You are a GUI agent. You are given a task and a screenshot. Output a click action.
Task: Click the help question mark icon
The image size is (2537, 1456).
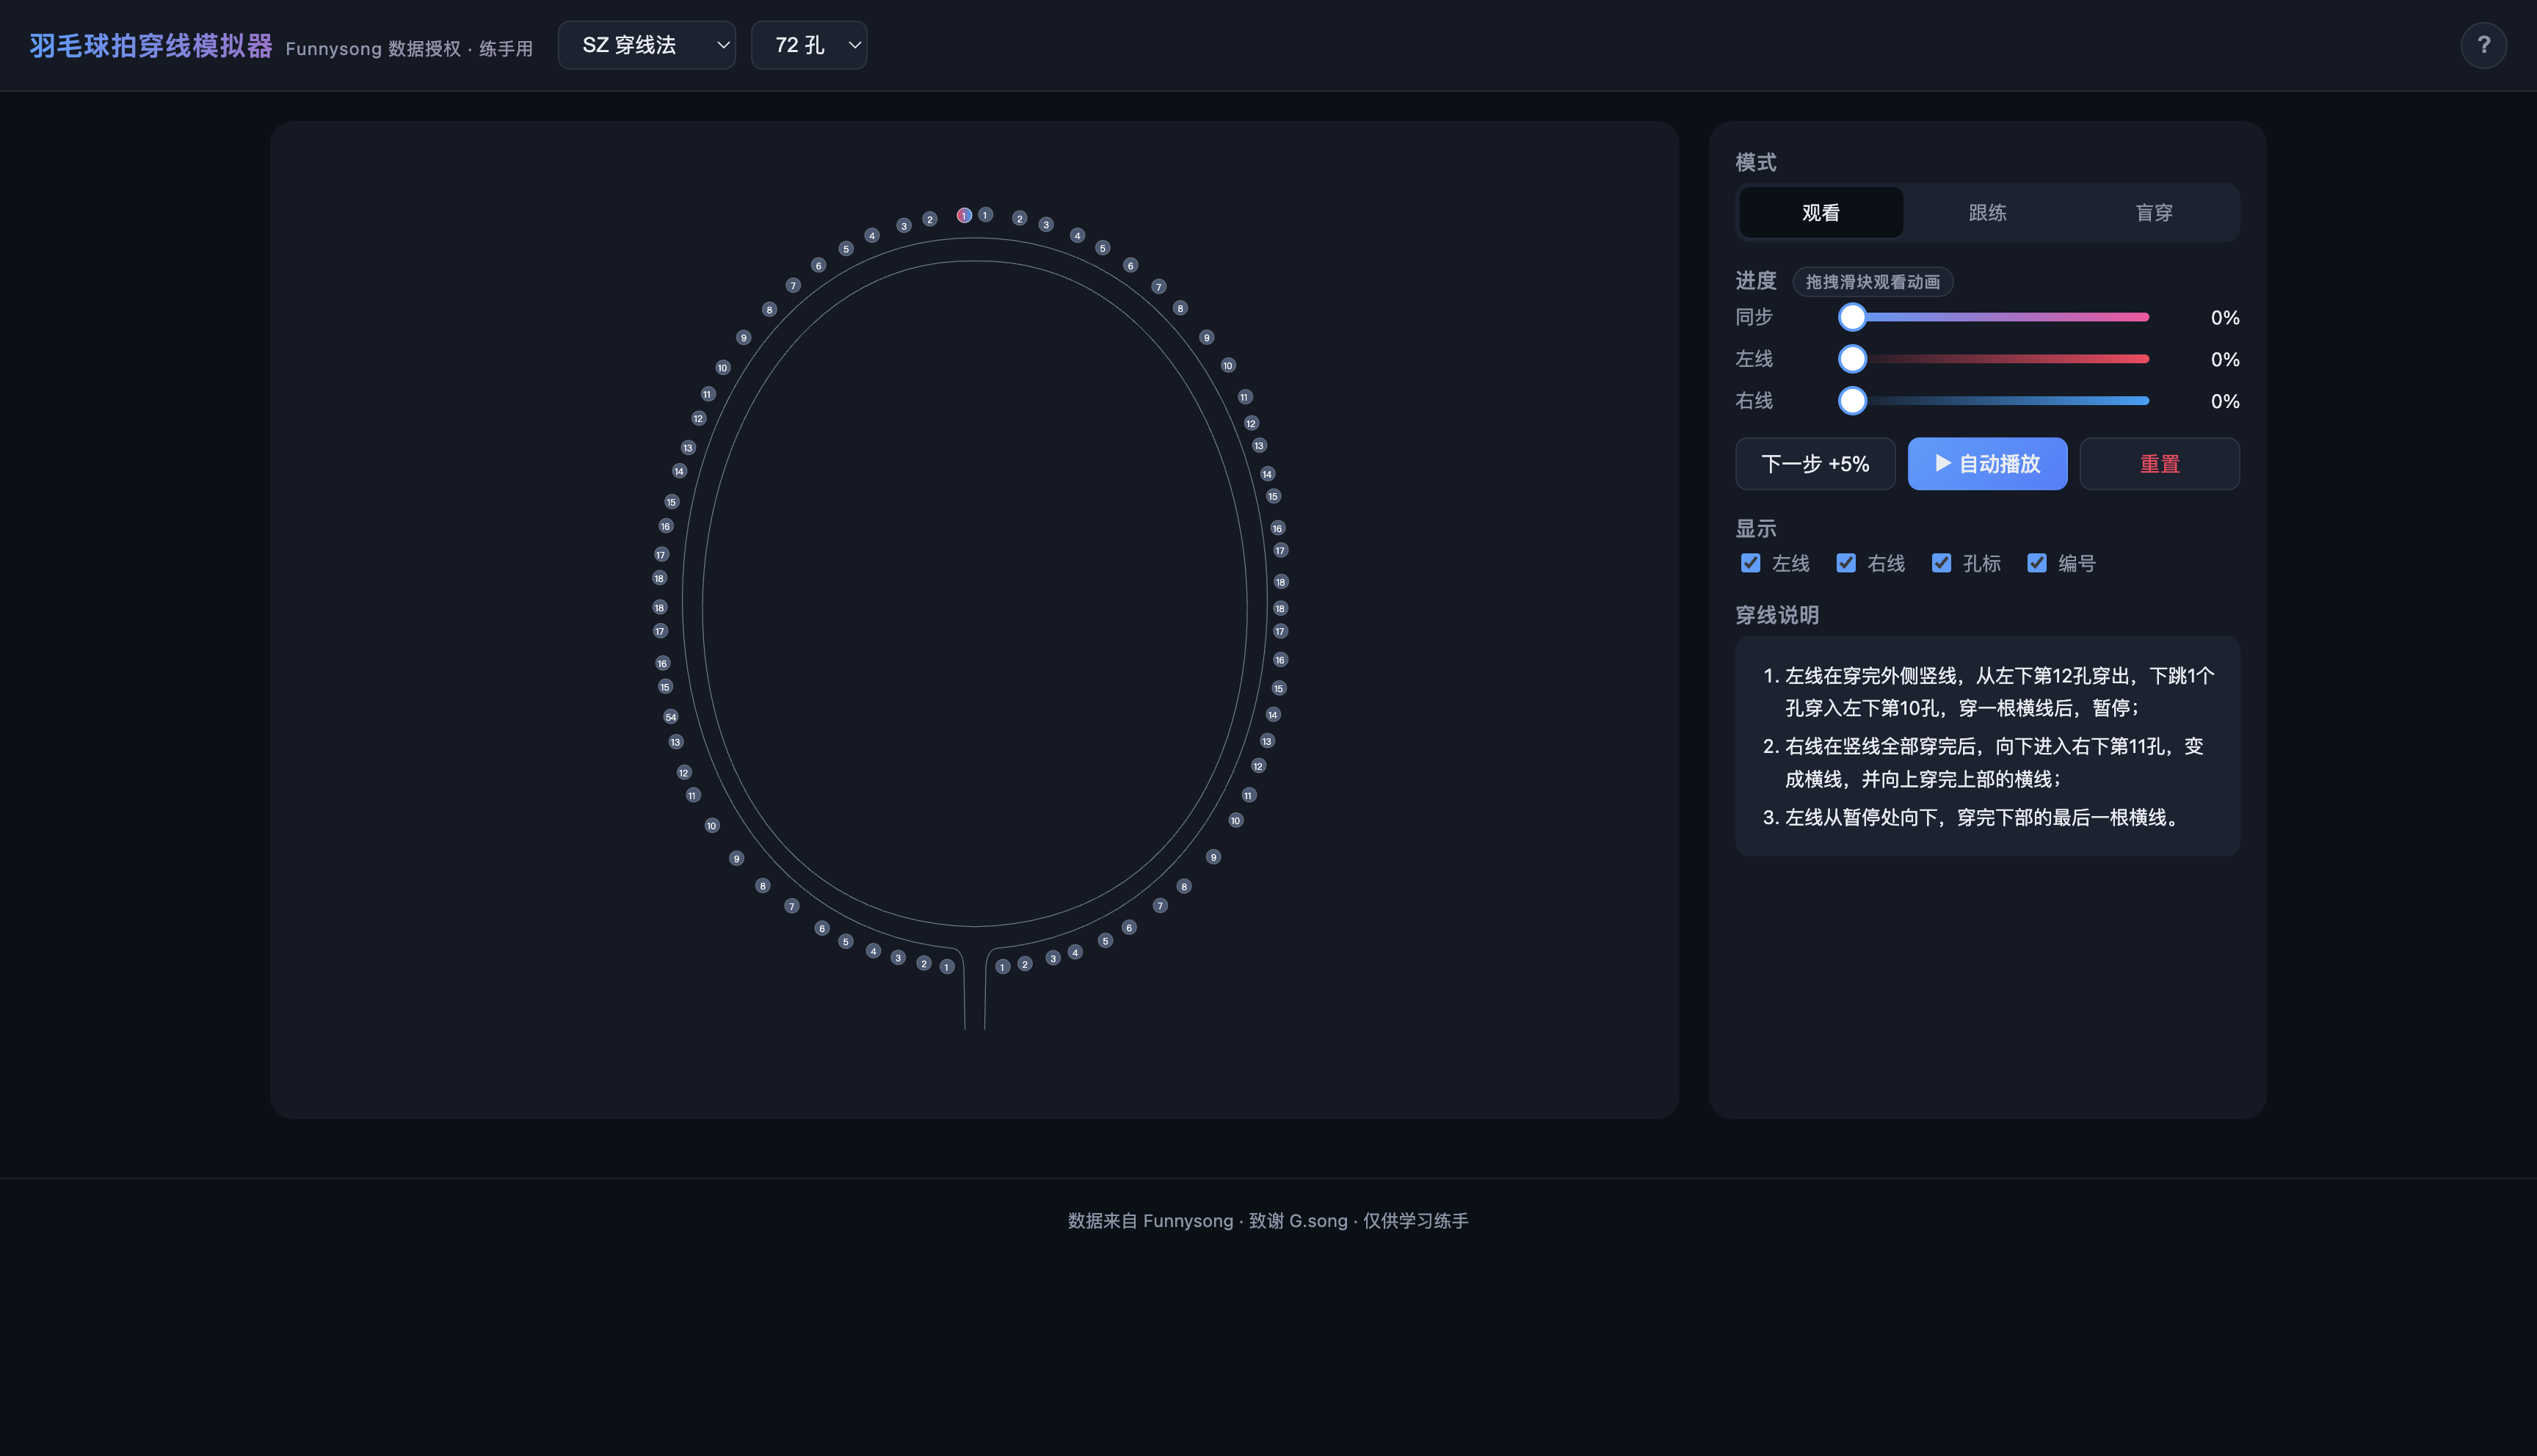[x=2483, y=45]
